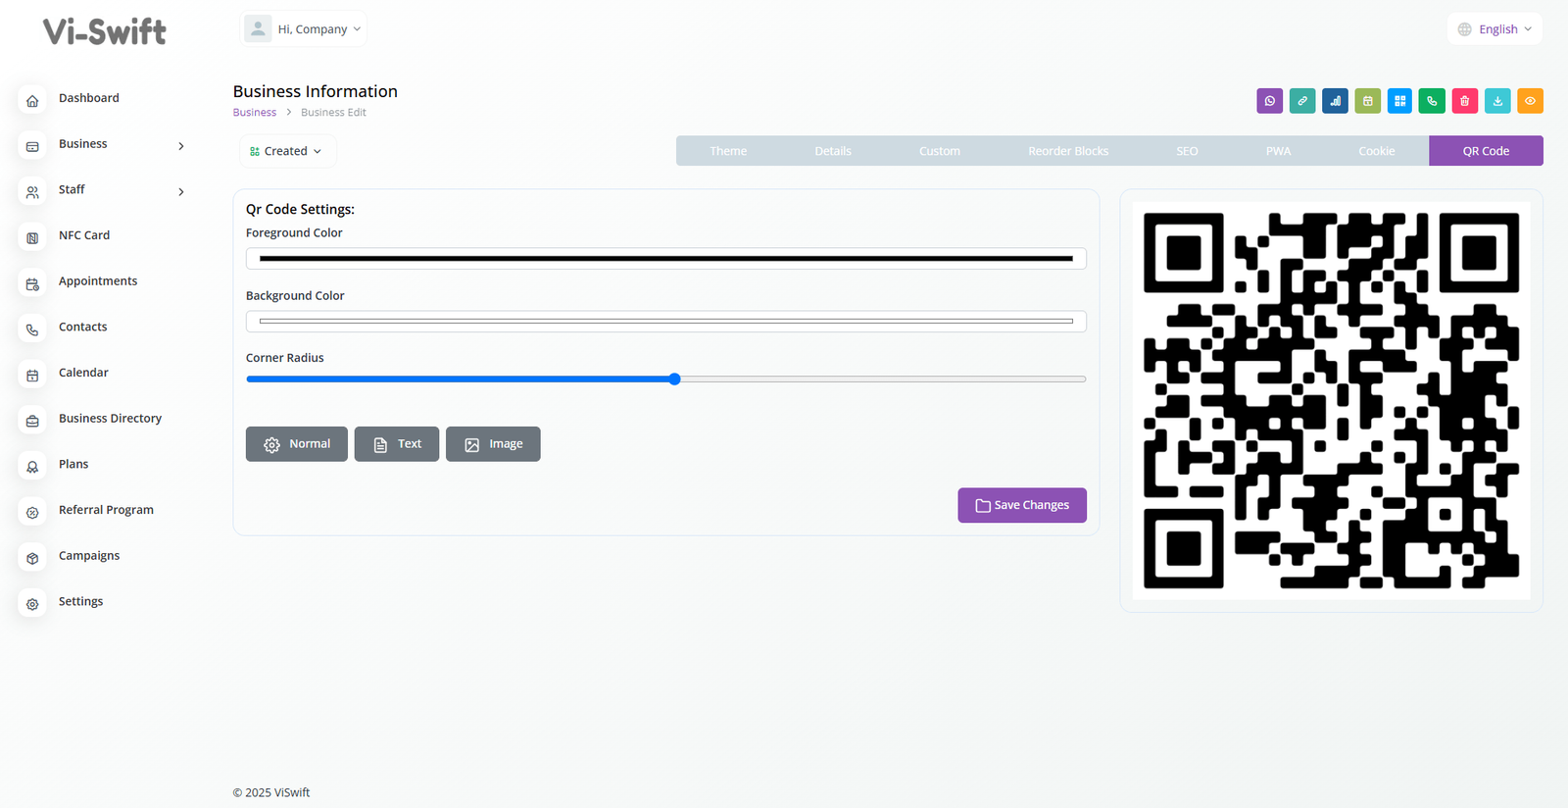Open the English language dropdown
1568x808 pixels.
click(1494, 29)
